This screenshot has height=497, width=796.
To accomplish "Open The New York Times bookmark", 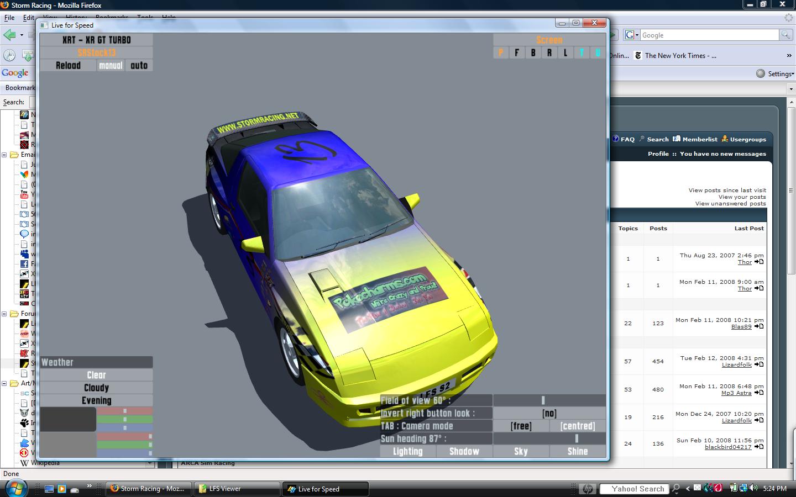I will [675, 55].
